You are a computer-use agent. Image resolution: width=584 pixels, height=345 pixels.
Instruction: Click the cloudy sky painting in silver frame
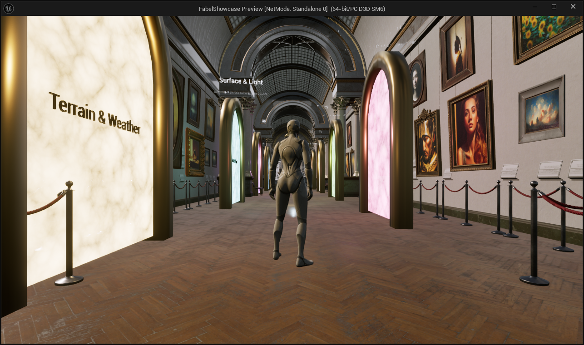(x=542, y=109)
